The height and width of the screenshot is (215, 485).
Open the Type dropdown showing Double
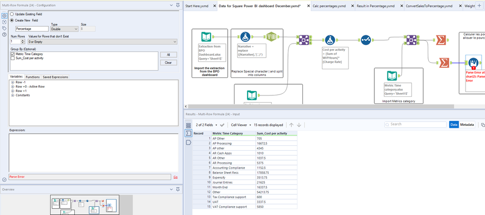pyautogui.click(x=65, y=29)
